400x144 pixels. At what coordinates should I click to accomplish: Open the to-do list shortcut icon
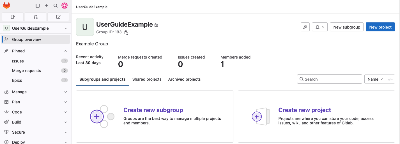[x=58, y=17]
